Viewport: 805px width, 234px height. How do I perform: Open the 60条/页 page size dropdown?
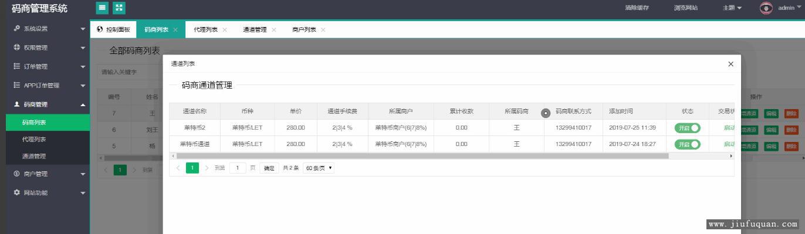point(318,168)
